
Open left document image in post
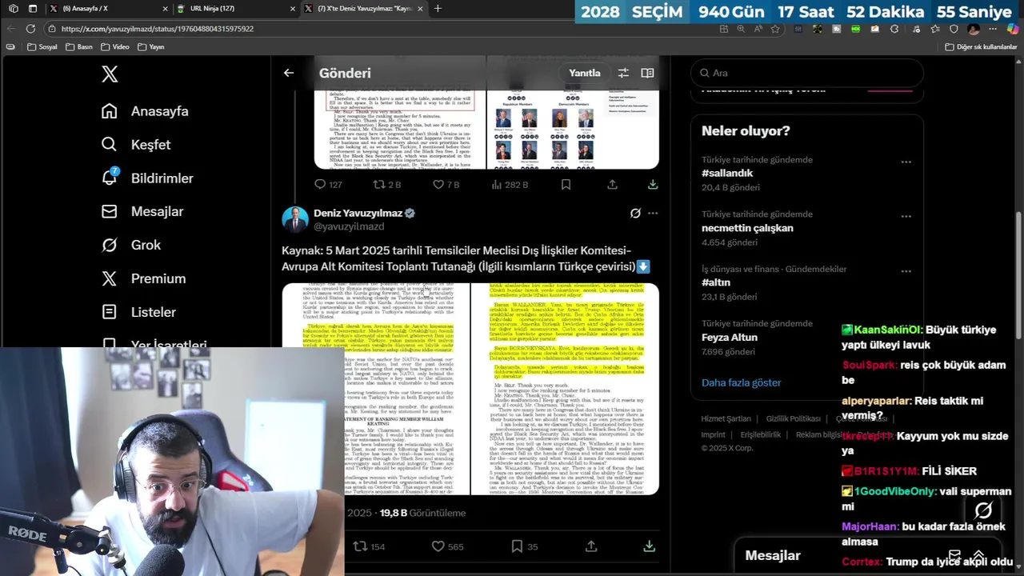375,389
